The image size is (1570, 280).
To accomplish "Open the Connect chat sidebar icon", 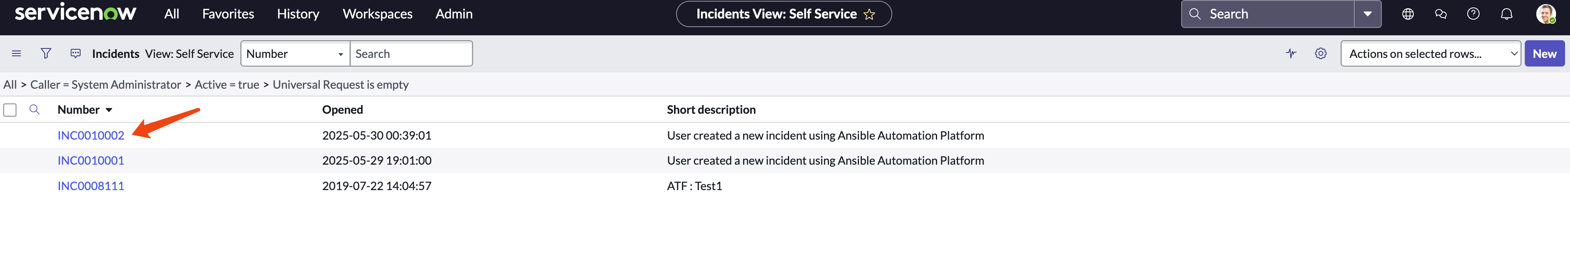I will point(1441,14).
